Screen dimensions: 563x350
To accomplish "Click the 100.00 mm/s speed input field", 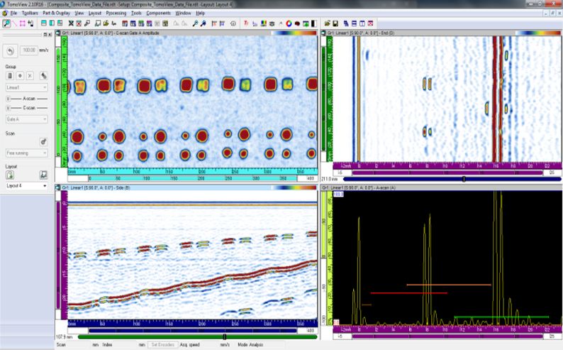I will (30, 51).
